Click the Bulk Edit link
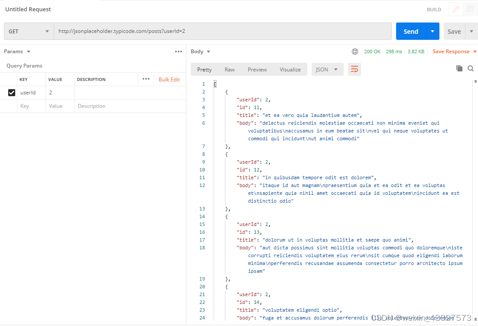 [169, 80]
